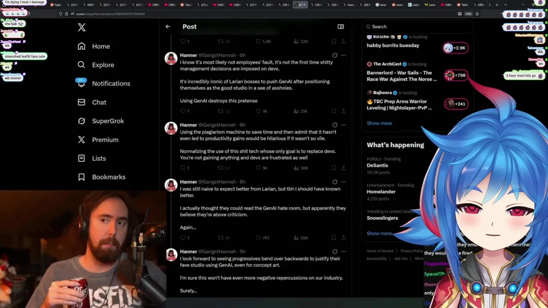Open Chat from the sidebar
The image size is (548, 308).
[92, 102]
